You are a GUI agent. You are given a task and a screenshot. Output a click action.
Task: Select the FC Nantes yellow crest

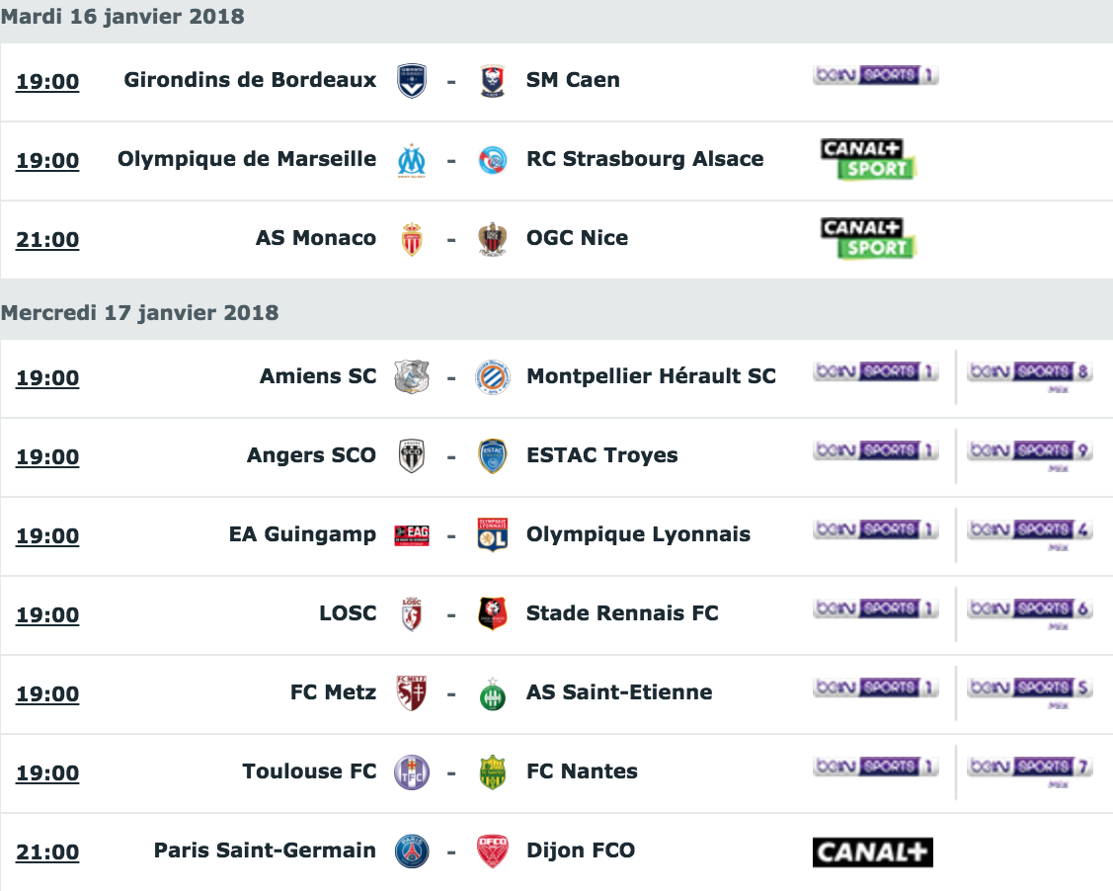tap(492, 772)
